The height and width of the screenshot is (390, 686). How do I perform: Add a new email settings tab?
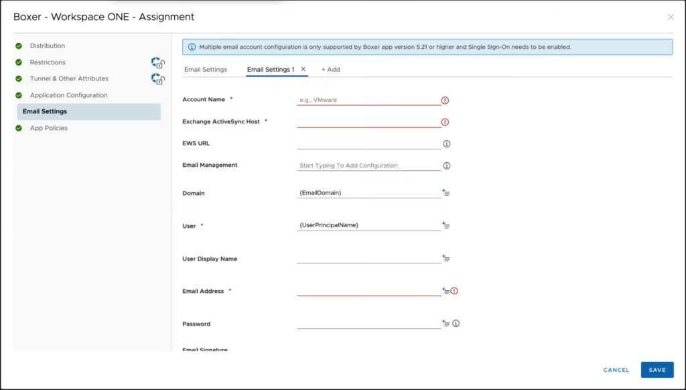pyautogui.click(x=330, y=70)
